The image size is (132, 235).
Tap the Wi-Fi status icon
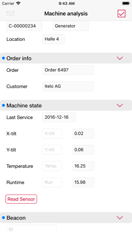click(x=18, y=3)
